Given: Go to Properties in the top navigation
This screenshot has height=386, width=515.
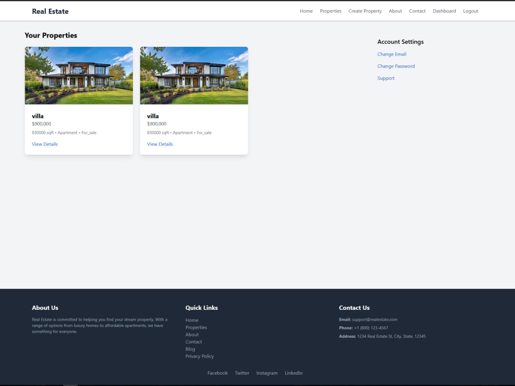Looking at the screenshot, I should tap(331, 11).
